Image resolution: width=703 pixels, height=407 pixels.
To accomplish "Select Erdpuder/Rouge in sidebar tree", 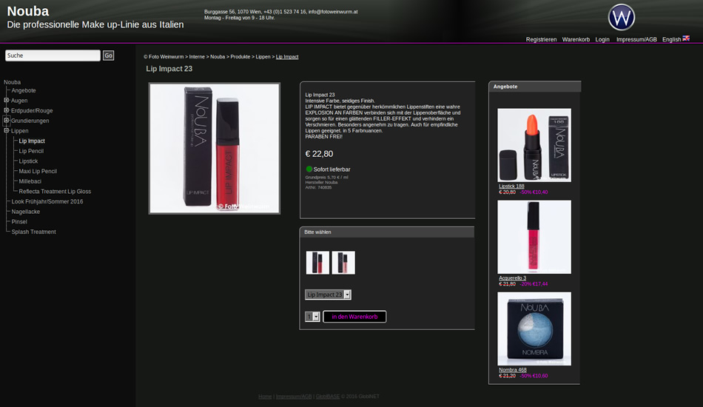I will coord(32,111).
